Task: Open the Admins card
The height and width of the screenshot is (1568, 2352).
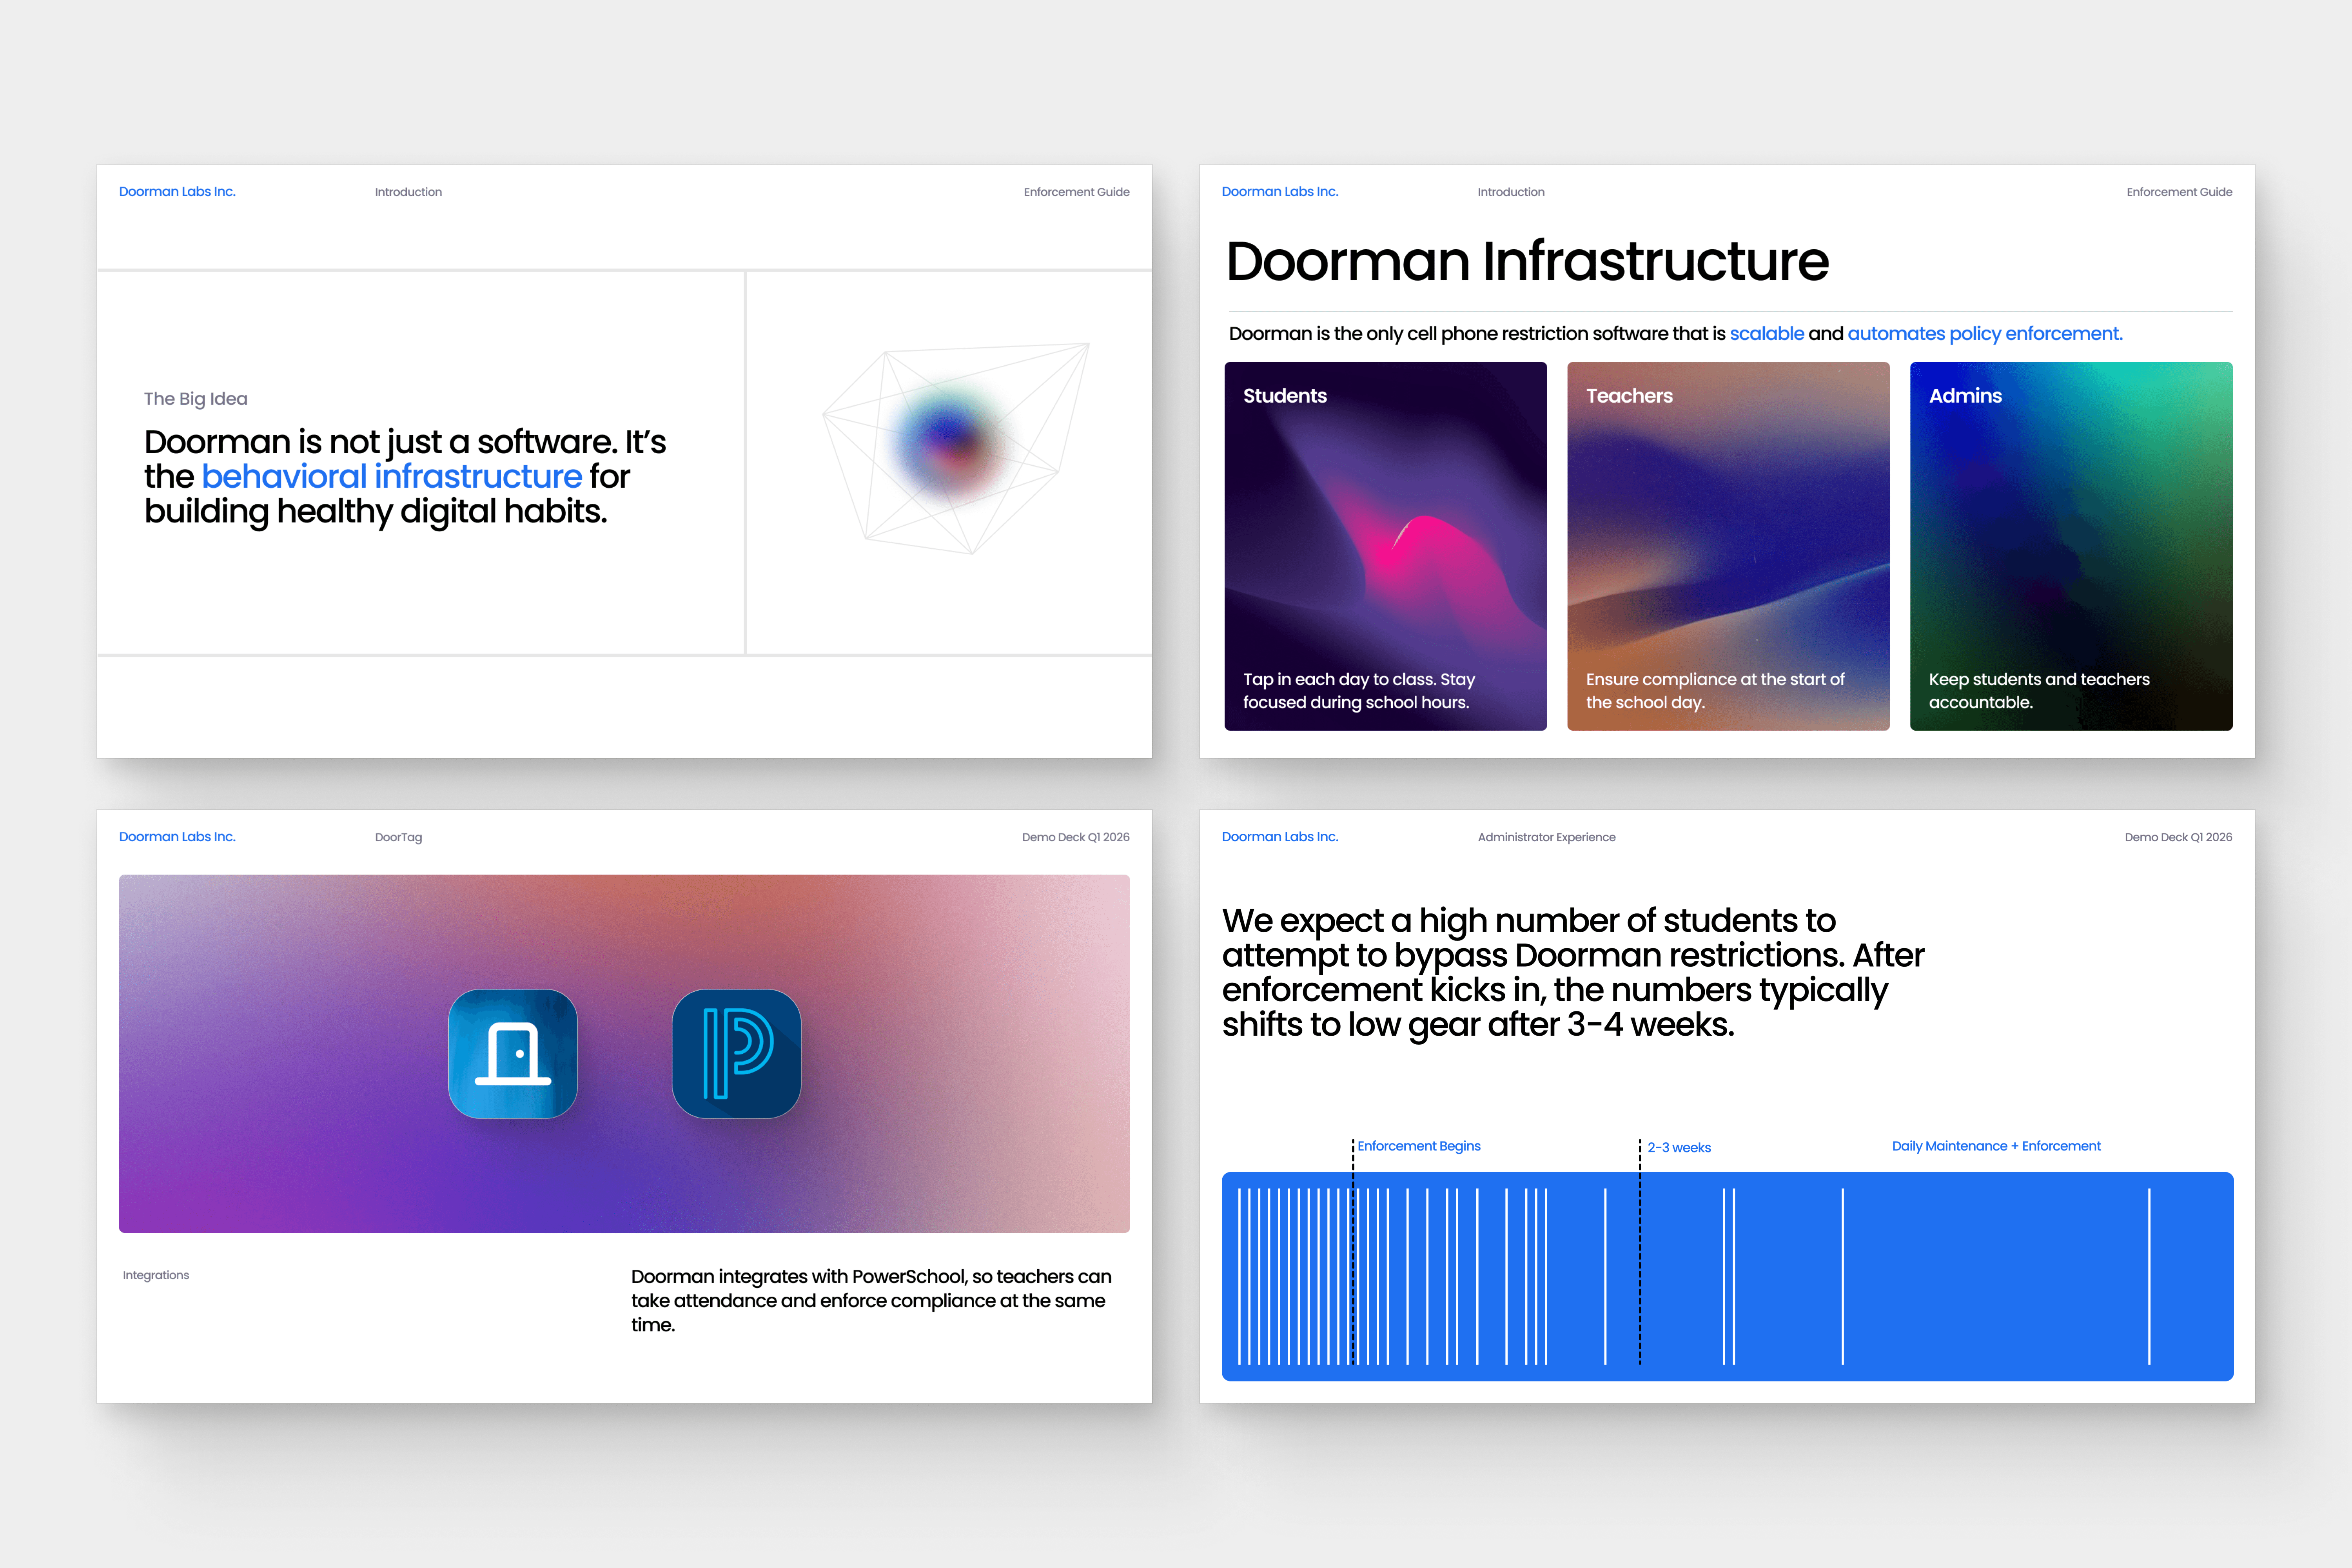Action: coord(2070,546)
